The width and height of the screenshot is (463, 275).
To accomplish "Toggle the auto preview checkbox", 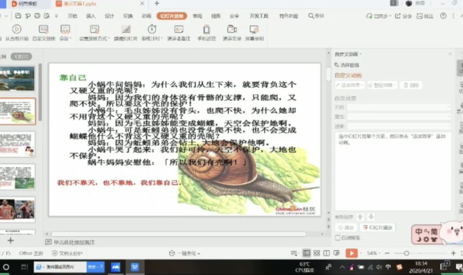I will (x=337, y=238).
